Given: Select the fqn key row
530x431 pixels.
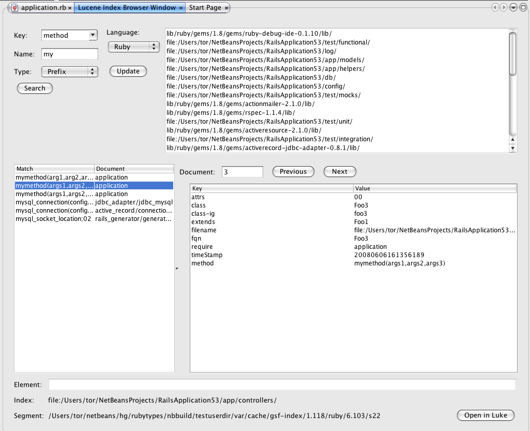Looking at the screenshot, I should click(353, 239).
